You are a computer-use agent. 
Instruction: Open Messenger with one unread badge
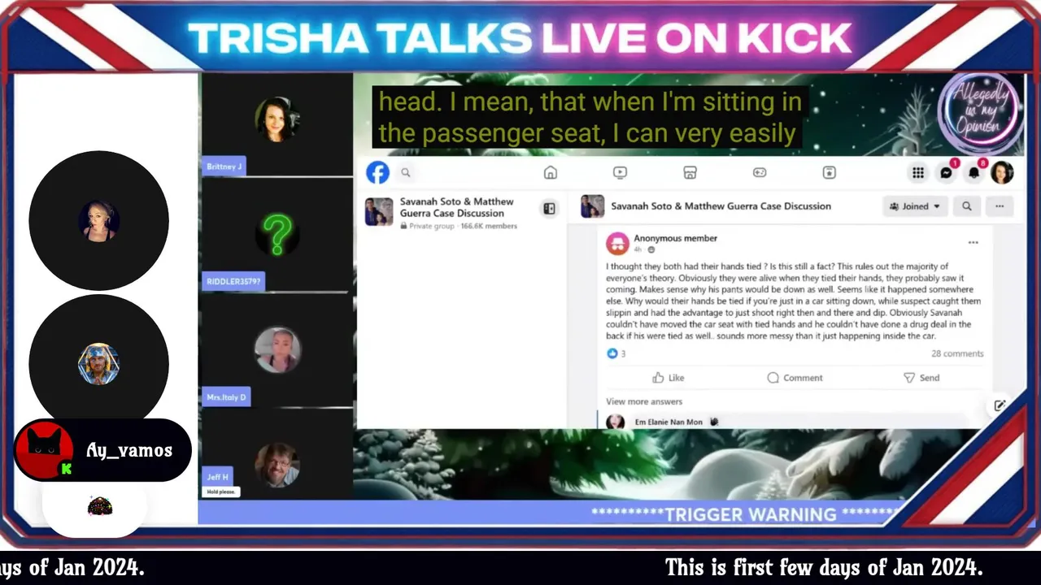click(947, 172)
